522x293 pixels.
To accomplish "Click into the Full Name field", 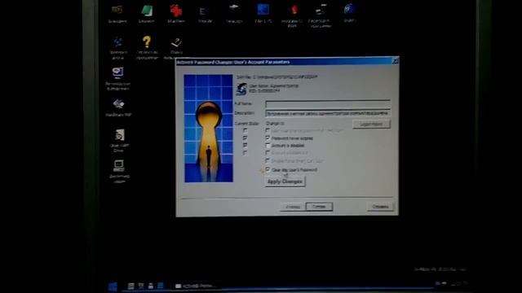I will tap(328, 104).
